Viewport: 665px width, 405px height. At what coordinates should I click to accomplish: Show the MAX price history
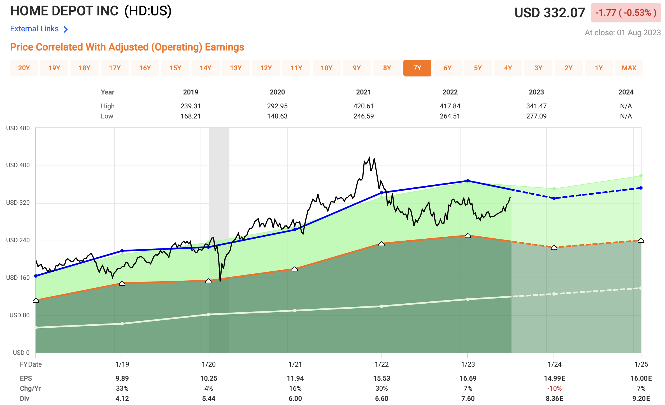(x=629, y=68)
